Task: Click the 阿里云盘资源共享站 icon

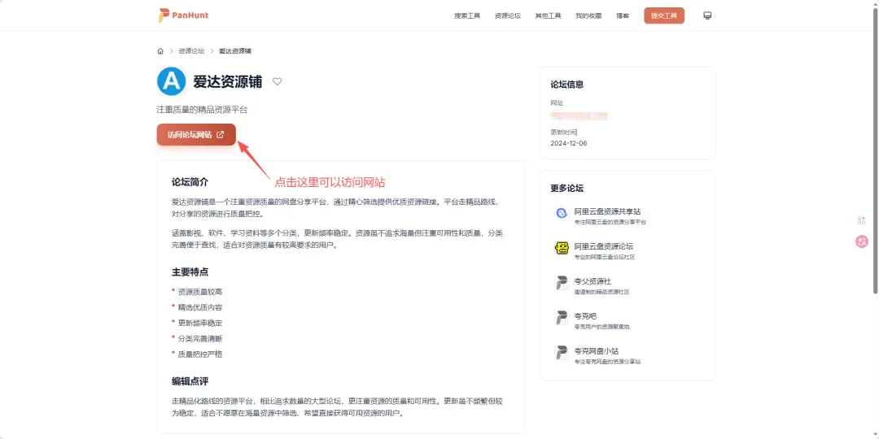Action: tap(562, 213)
